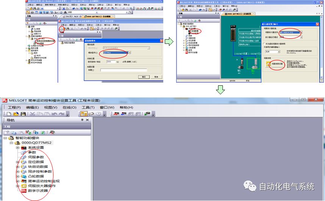Collapse the 0000:QD77MS2 module node

click(11, 143)
